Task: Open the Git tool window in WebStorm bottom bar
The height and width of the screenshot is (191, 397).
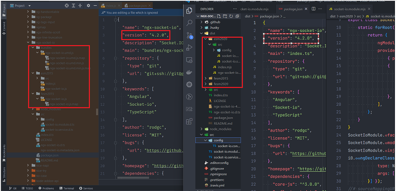Action: pos(13,188)
